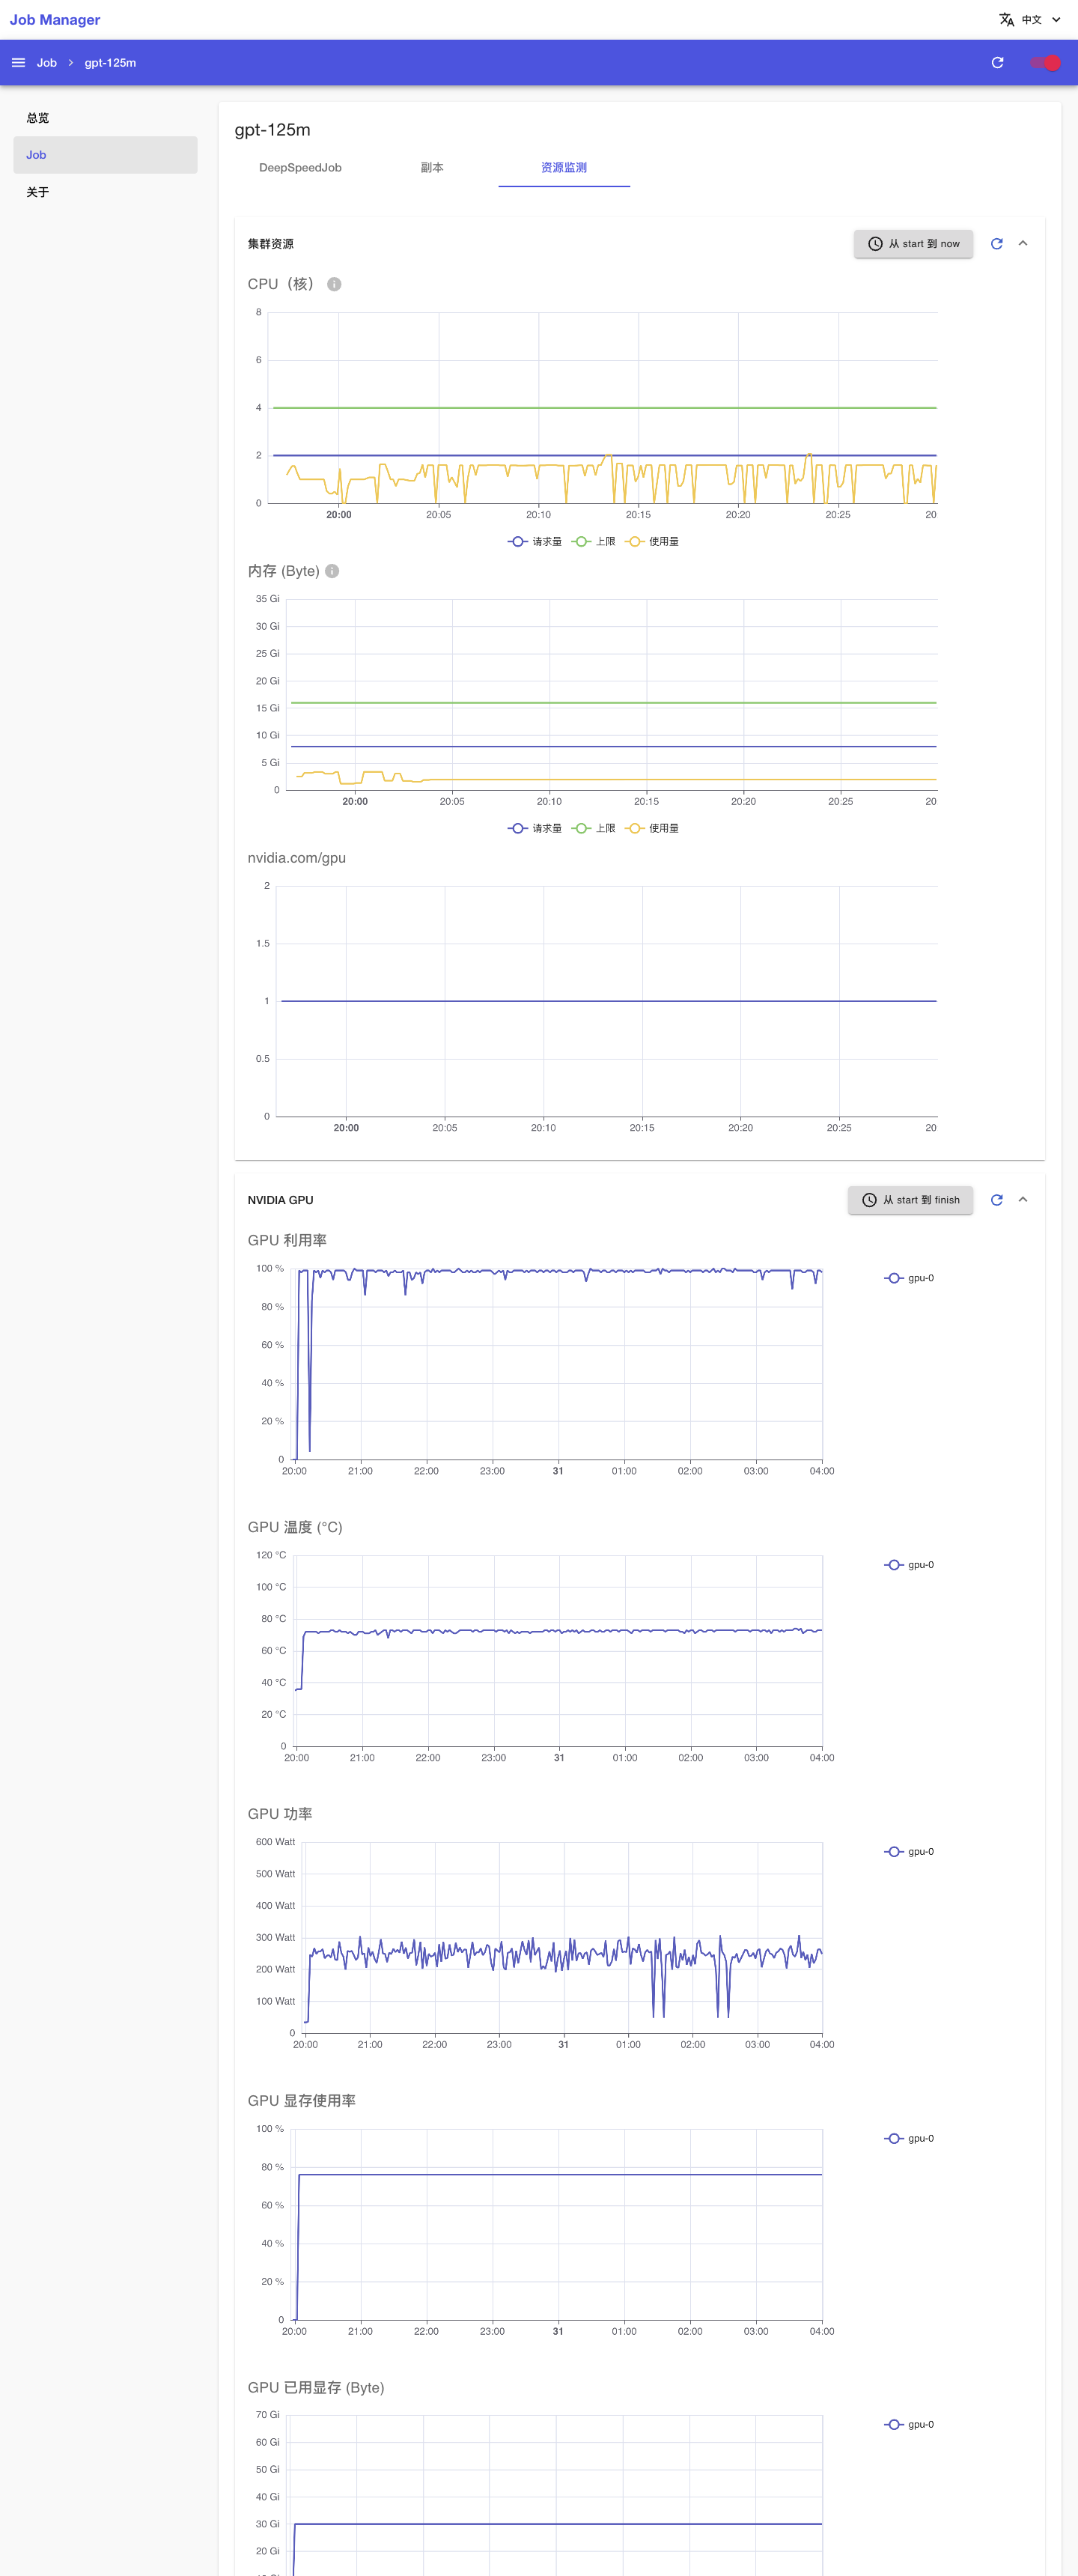Image resolution: width=1078 pixels, height=2576 pixels.
Task: Refresh the NVIDIA GPU panel
Action: pyautogui.click(x=997, y=1200)
